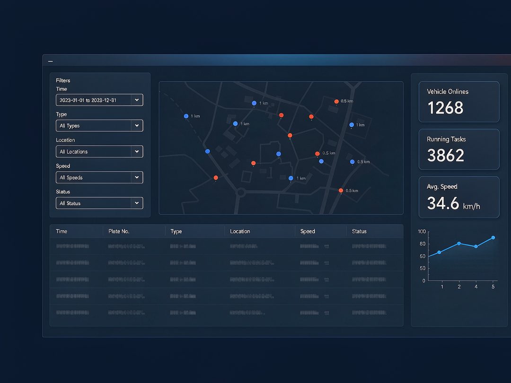This screenshot has height=383, width=511.
Task: Click the rightmost blue 1 km map marker
Action: click(352, 125)
